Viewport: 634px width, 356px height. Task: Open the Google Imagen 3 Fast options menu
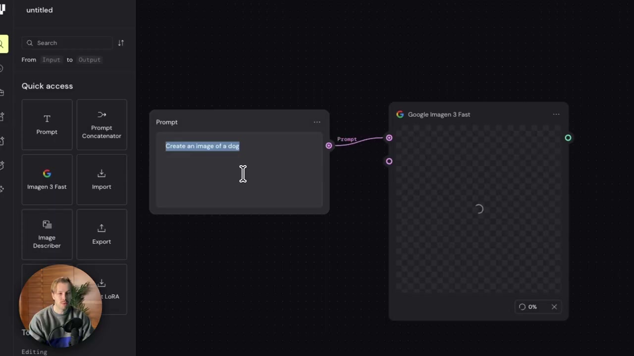[556, 114]
